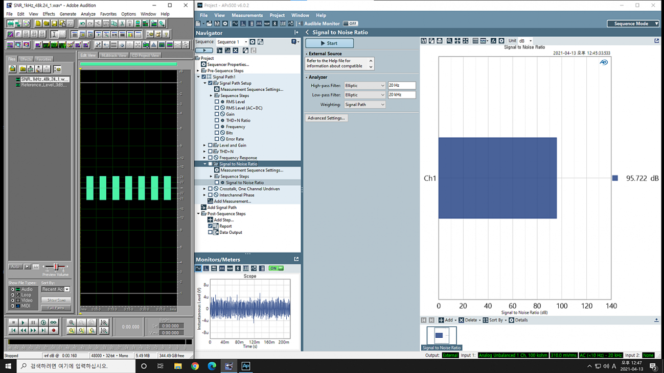Check THD+N Ratio sequence step checkbox
The width and height of the screenshot is (664, 373).
pos(217,120)
